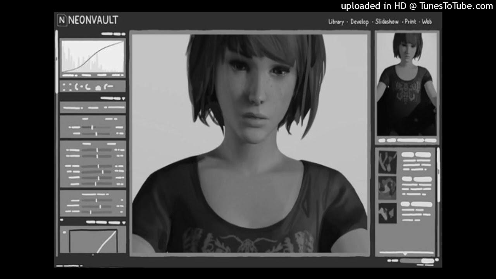This screenshot has height=279, width=496.
Task: Toggle the switch left of tone curve header
Action: (x=62, y=220)
